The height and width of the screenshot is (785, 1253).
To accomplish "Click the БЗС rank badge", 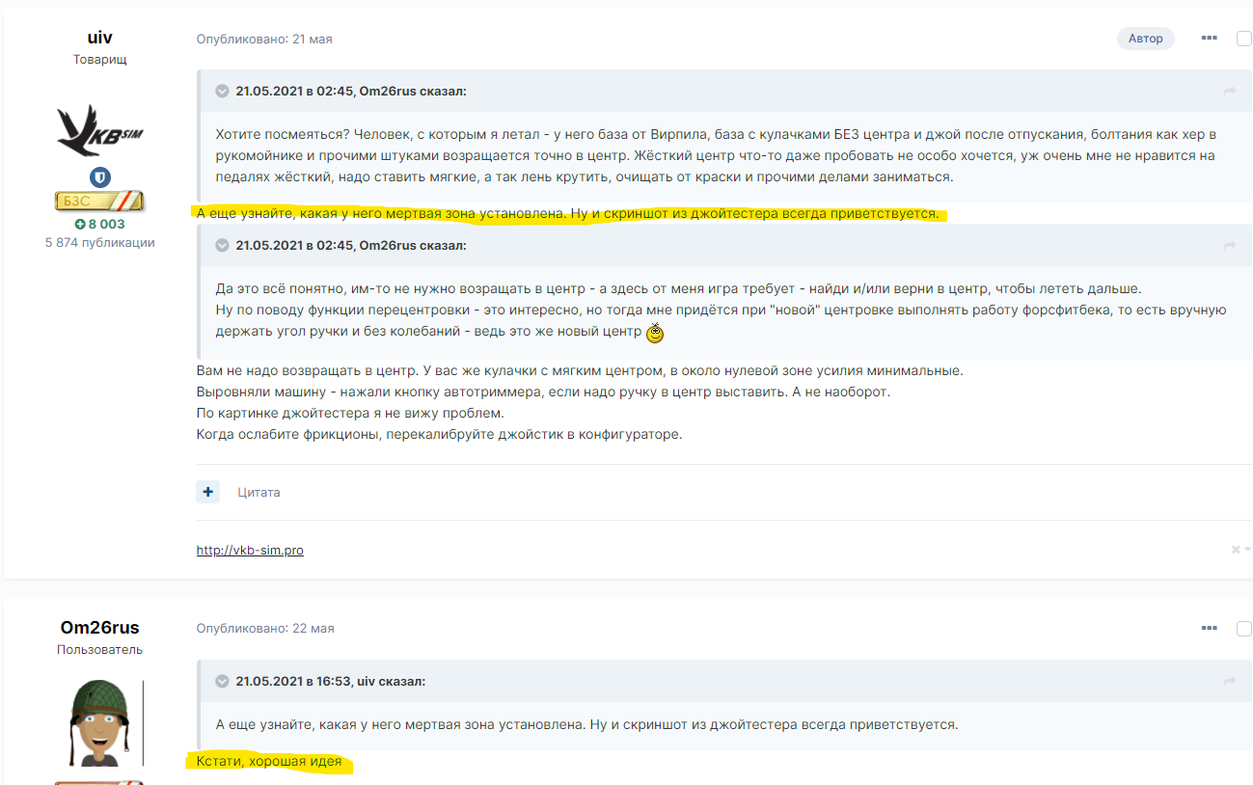I will click(100, 202).
